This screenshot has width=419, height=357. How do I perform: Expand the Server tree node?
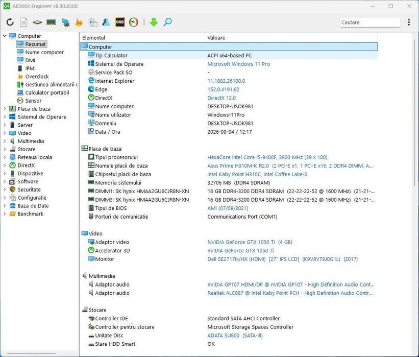tap(5, 125)
